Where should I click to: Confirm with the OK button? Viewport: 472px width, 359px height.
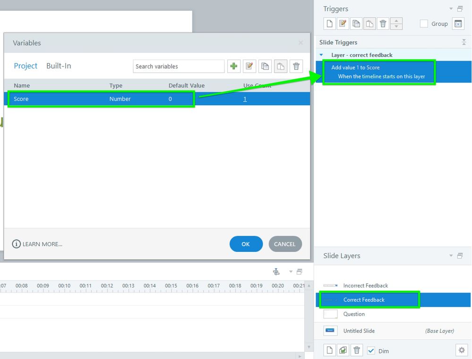point(246,244)
